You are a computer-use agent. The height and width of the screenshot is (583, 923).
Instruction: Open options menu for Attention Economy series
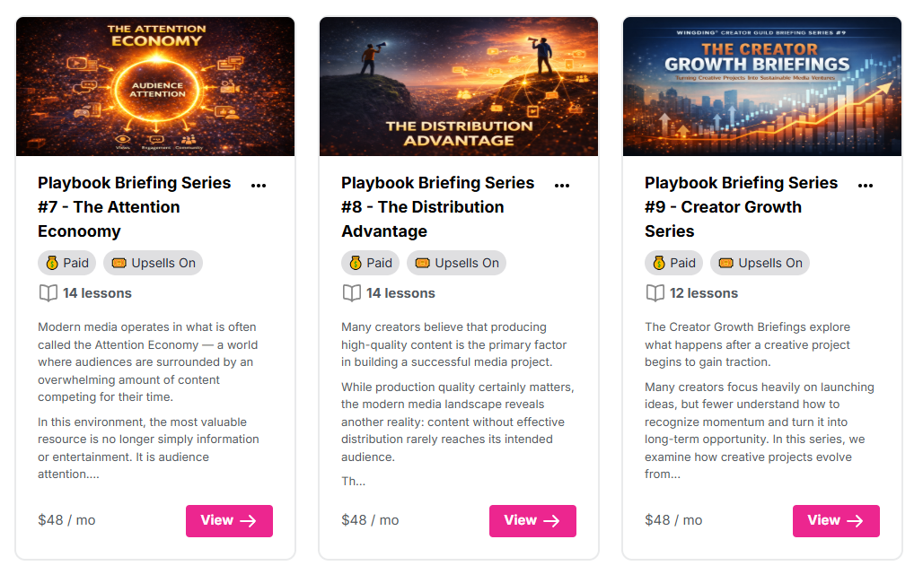259,186
